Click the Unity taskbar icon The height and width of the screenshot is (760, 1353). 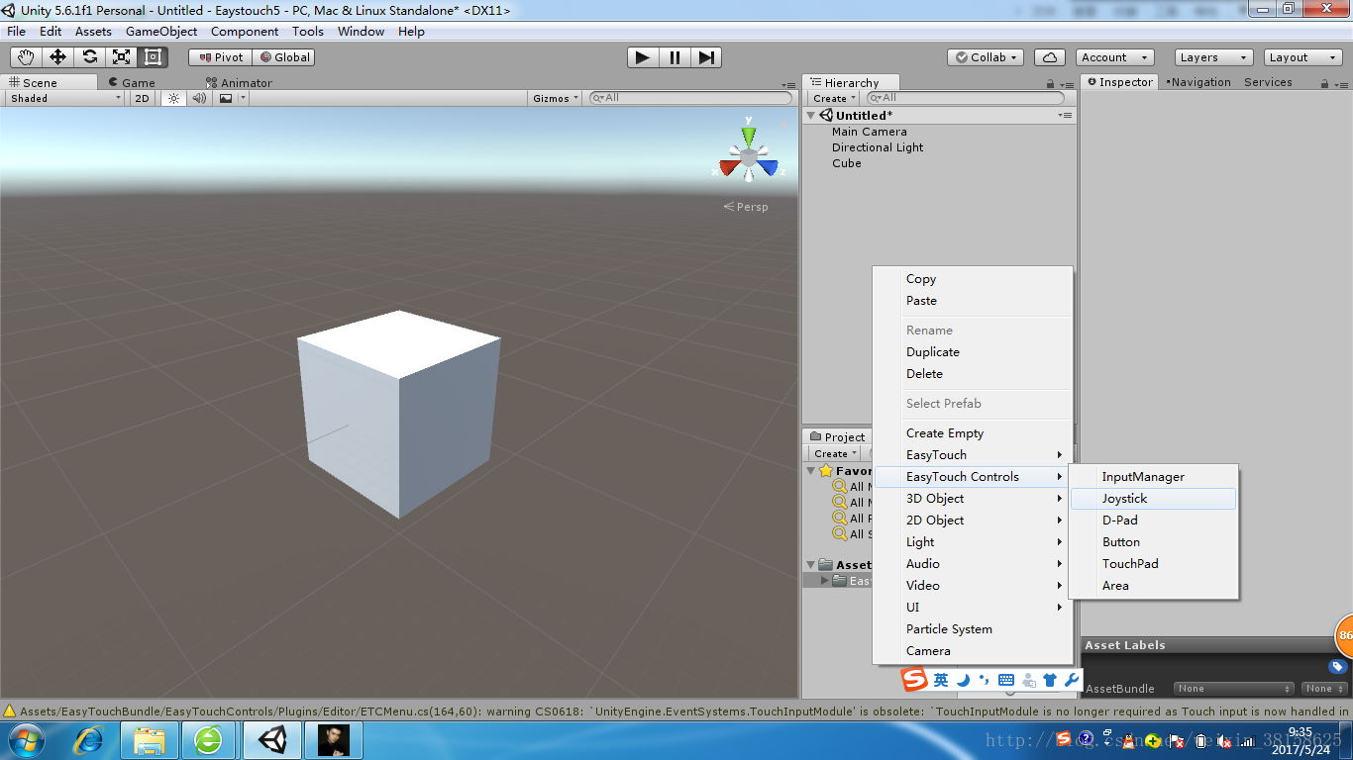[x=272, y=740]
